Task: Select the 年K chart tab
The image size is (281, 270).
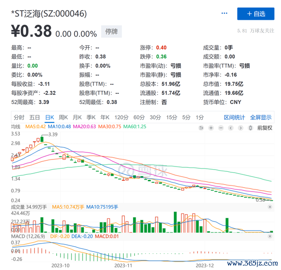Action: pyautogui.click(x=105, y=118)
